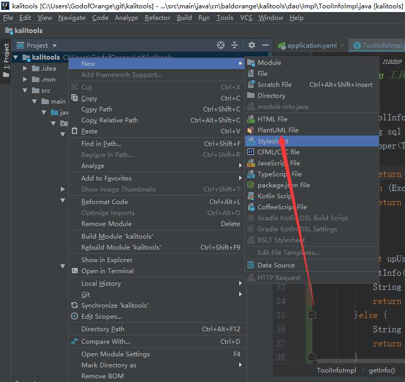Screen dimensions: 405x382
Task: Open the Mark Directory as submenu arrow
Action: click(240, 365)
